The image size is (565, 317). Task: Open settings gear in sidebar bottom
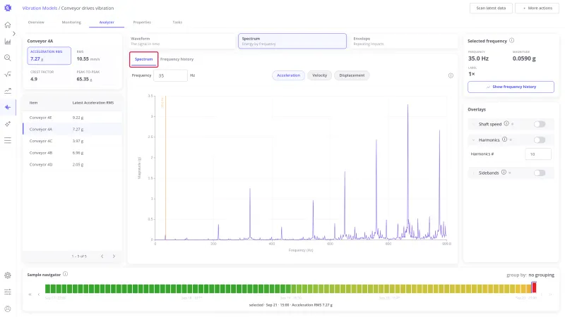tap(8, 275)
